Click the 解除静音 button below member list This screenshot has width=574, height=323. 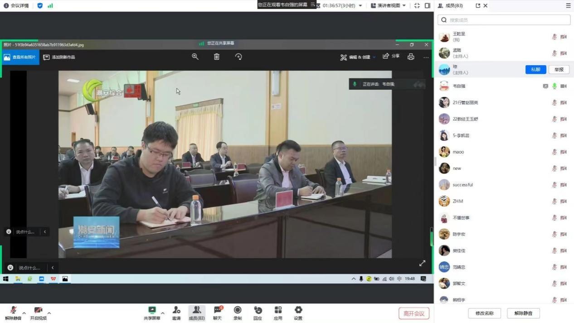coord(523,313)
